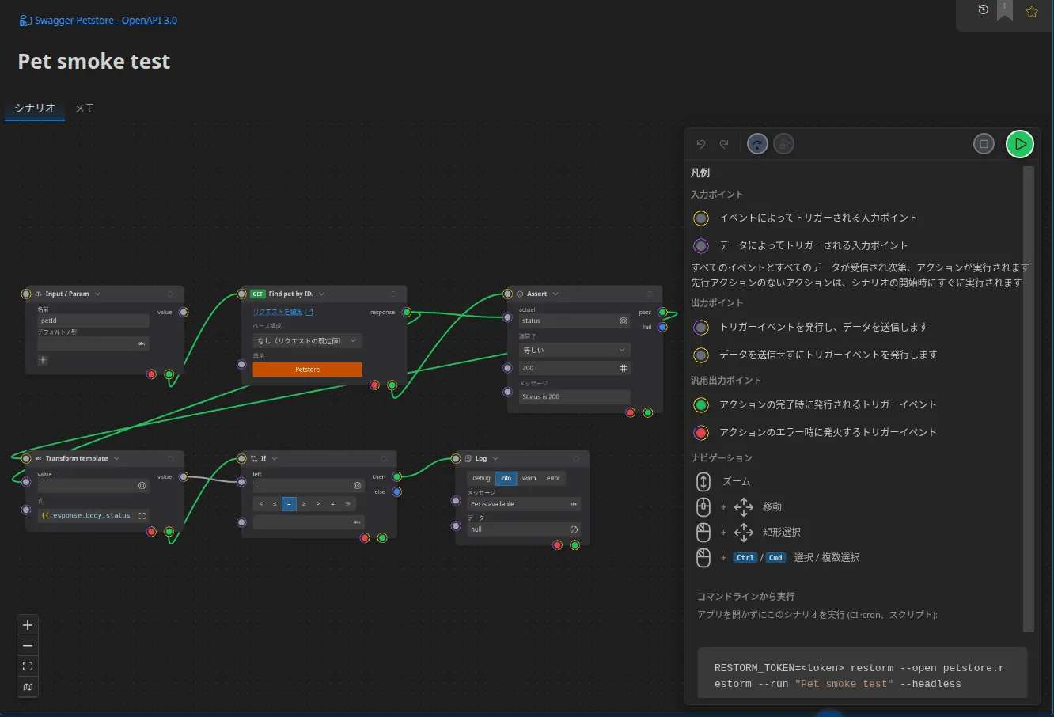Select the not-equal operator in If node
1054x717 pixels.
point(332,504)
